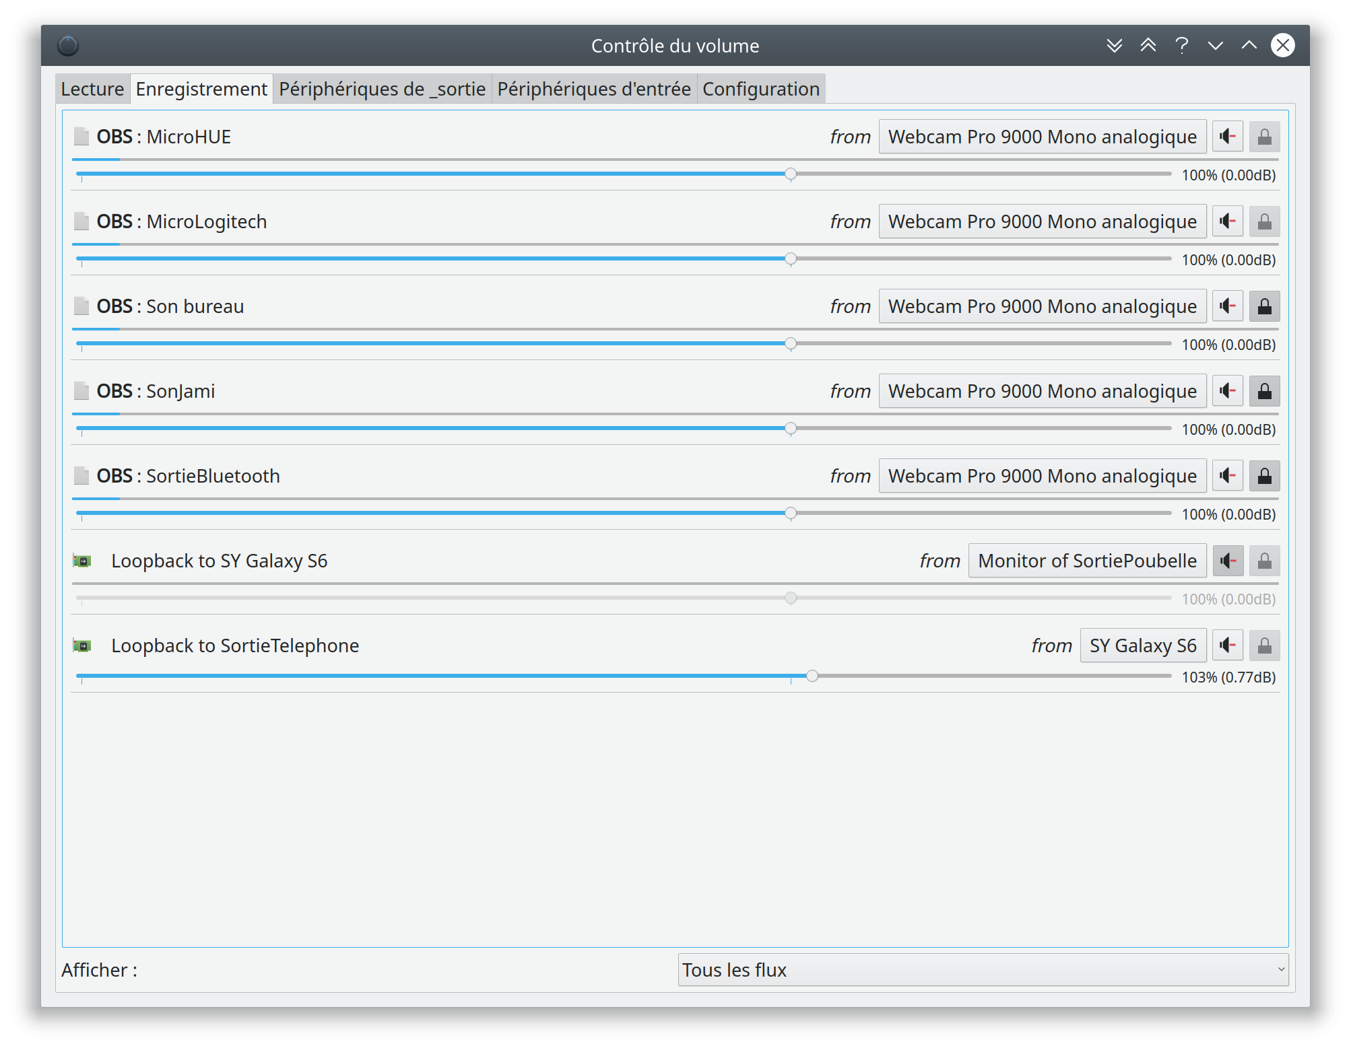Click the help question mark icon
Image resolution: width=1351 pixels, height=1048 pixels.
[1181, 45]
